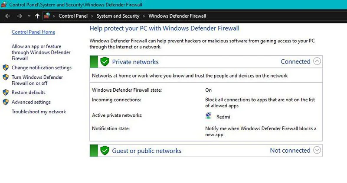
Task: Collapse the Private networks section
Action: pos(317,61)
